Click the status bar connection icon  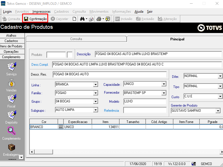(x=194, y=164)
